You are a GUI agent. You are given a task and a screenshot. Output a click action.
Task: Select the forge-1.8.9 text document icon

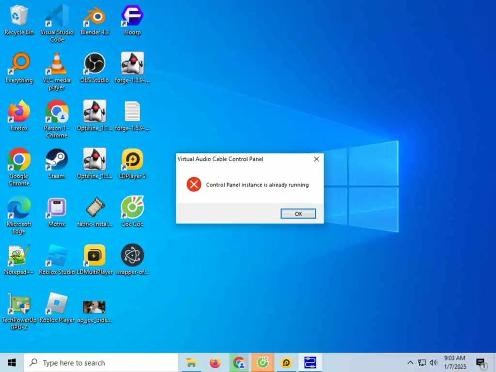pyautogui.click(x=132, y=116)
